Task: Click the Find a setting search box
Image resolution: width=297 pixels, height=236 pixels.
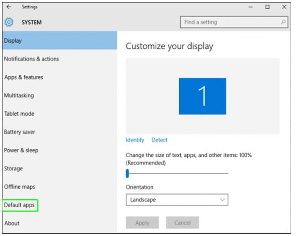Action: tap(234, 22)
